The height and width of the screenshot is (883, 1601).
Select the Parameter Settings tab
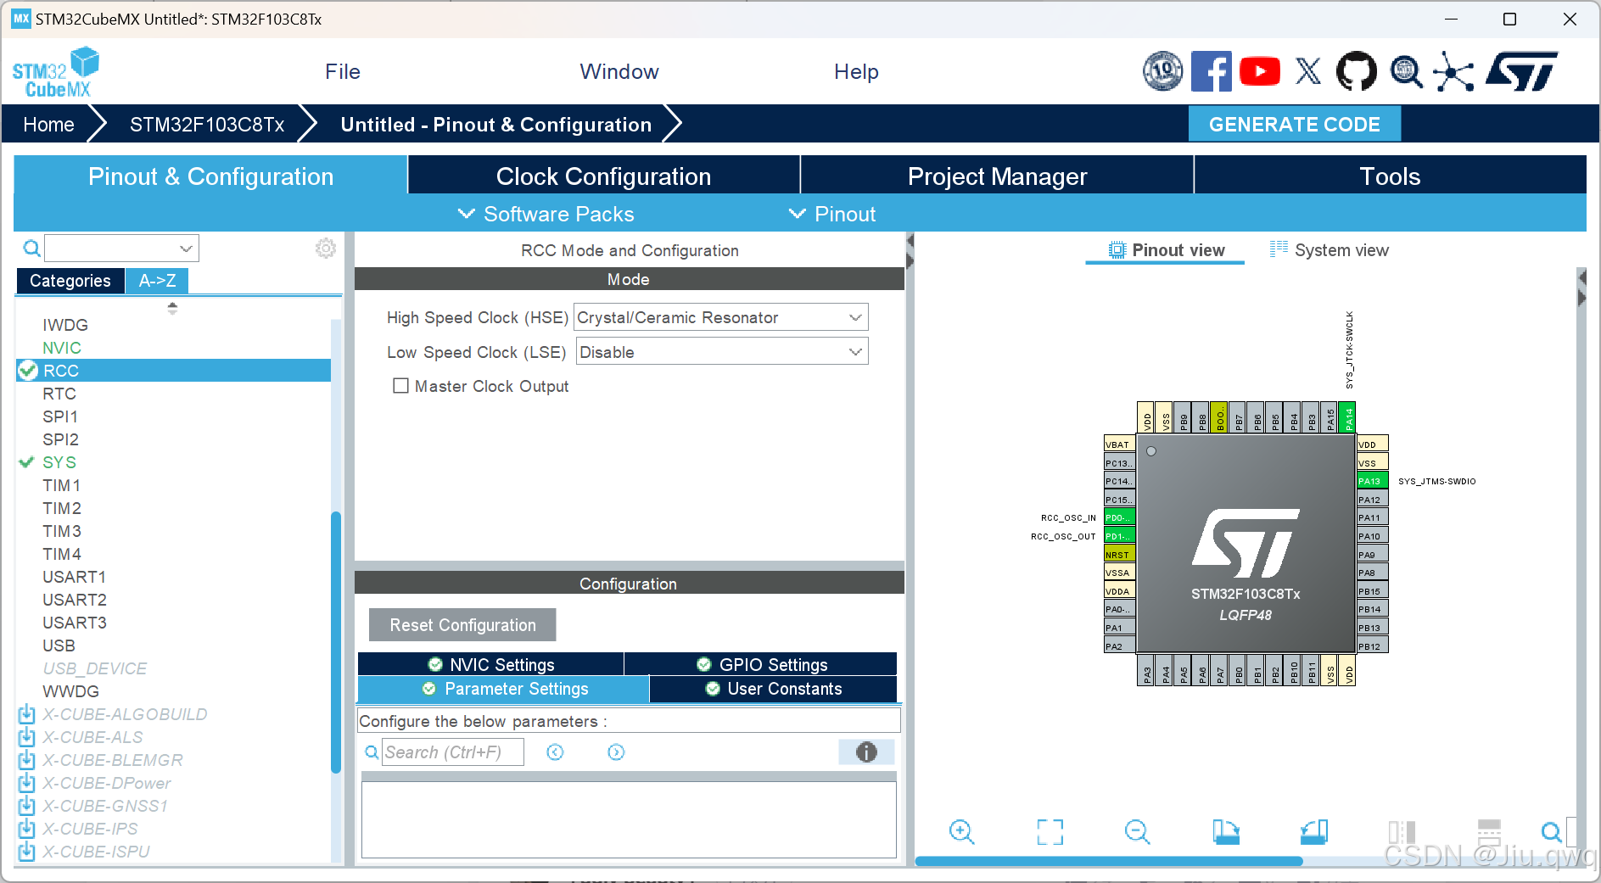click(504, 689)
